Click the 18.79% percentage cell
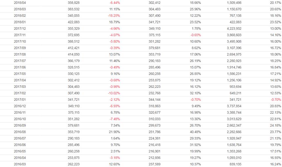This screenshot has width=282, height=167. click(x=115, y=22)
